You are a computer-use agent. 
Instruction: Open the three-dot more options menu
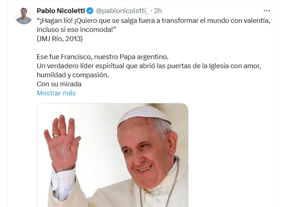coord(267,11)
